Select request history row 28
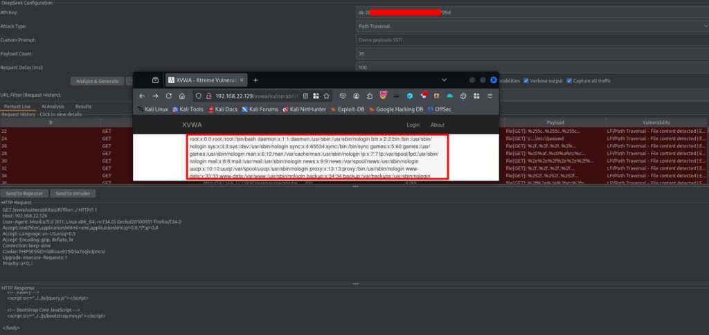The width and height of the screenshot is (709, 335). (354, 153)
